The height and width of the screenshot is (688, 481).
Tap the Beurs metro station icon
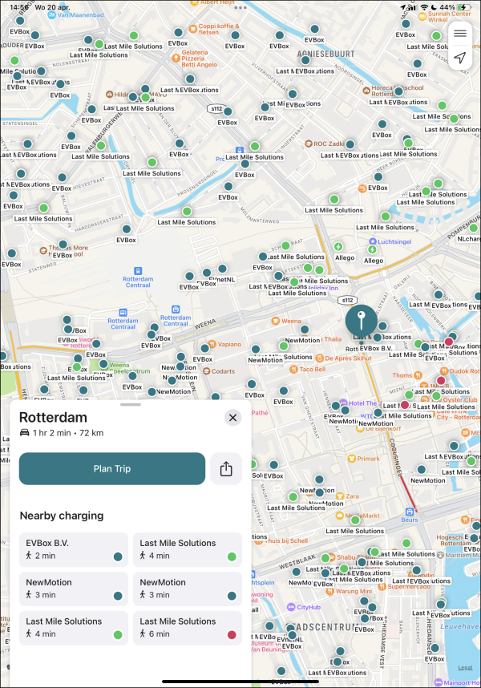409,512
